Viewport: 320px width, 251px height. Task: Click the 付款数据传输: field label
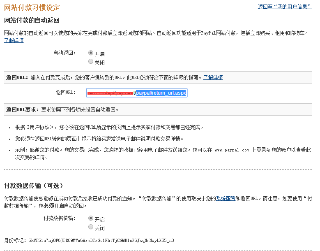(x=59, y=218)
